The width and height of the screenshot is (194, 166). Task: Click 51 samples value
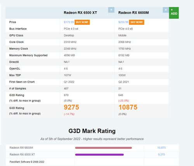click(120, 88)
